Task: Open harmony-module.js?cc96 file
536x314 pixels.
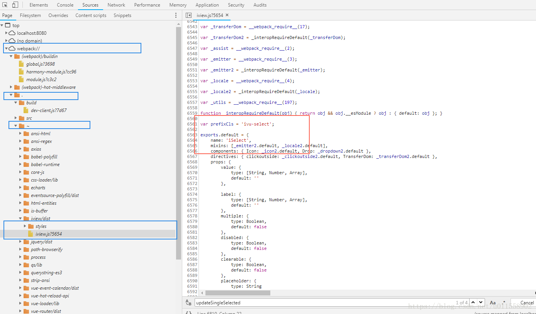Action: pyautogui.click(x=51, y=72)
